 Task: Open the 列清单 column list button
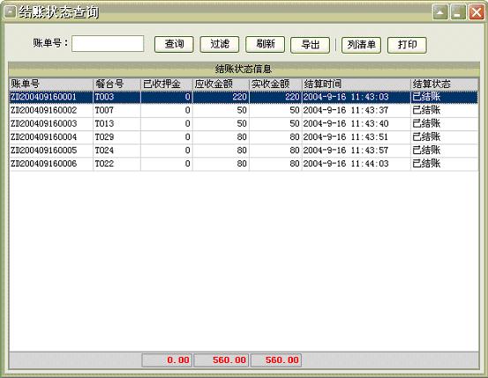[361, 45]
